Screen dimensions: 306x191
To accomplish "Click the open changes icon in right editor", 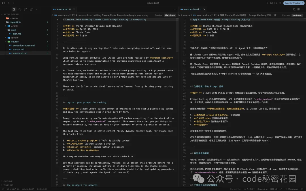I will click(x=294, y=9).
